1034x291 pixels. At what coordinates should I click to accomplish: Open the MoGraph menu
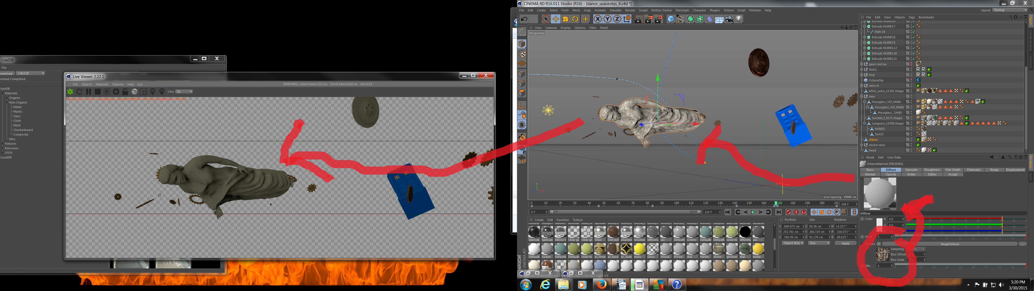click(682, 11)
